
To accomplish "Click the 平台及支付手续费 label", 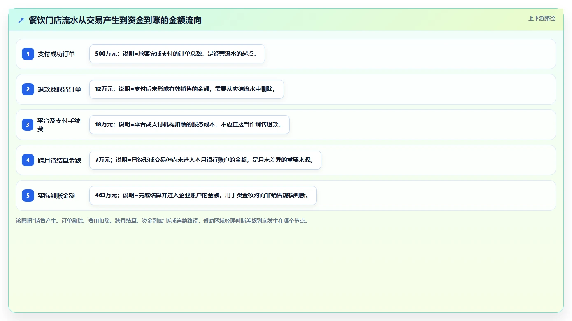I will click(x=59, y=125).
